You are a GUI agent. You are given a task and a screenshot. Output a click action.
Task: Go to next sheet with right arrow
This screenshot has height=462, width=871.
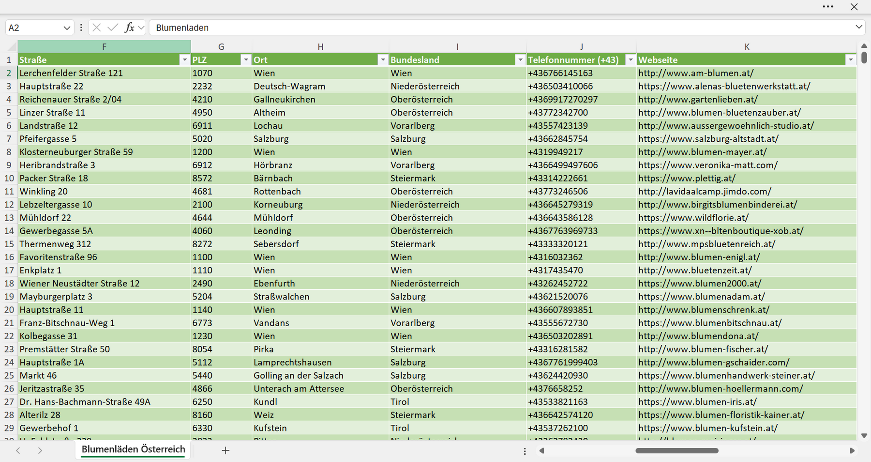point(40,450)
